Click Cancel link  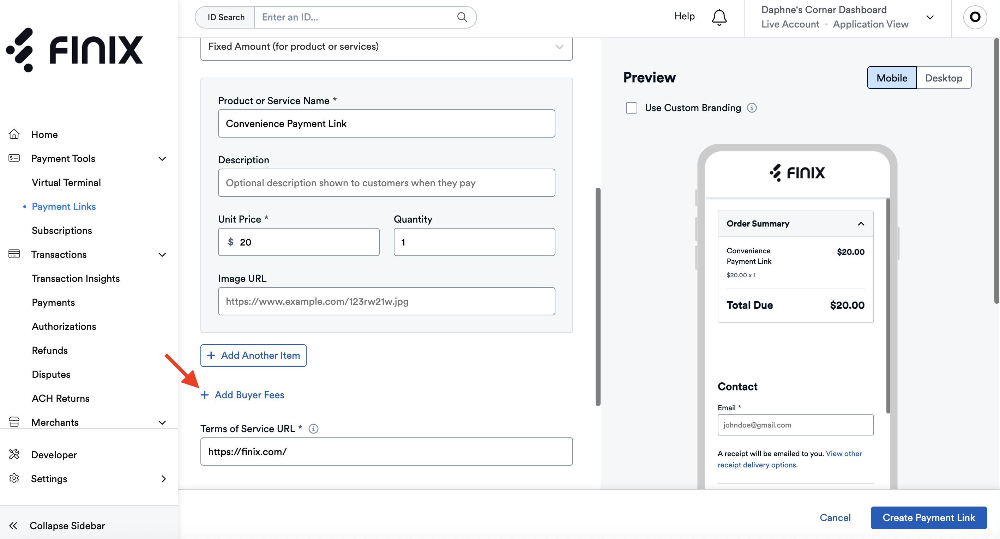[835, 517]
